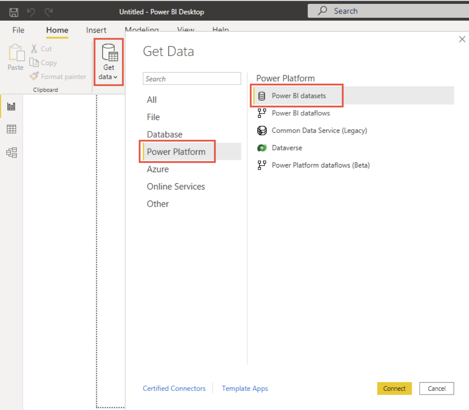The image size is (469, 410).
Task: Open the File menu
Action: tap(18, 30)
